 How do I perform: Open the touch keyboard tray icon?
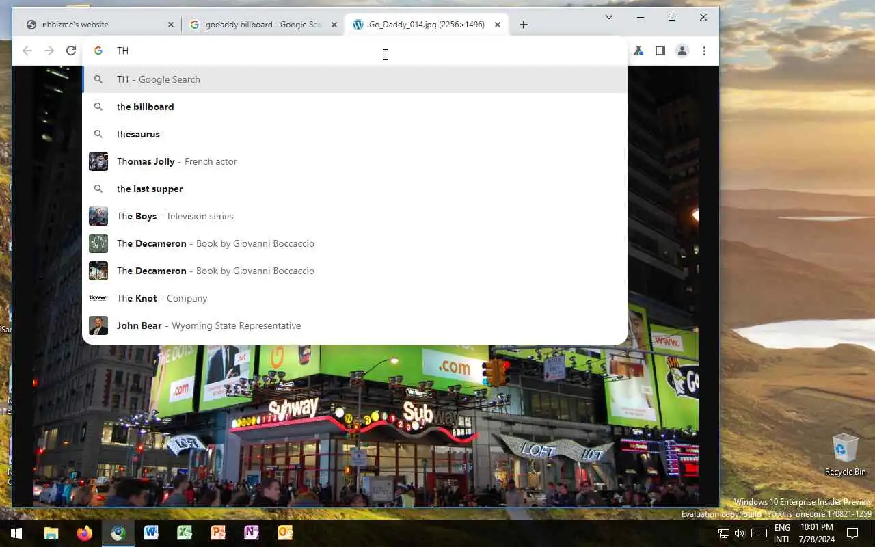coord(759,533)
